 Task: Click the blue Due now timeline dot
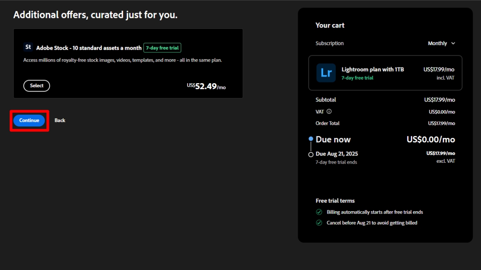(311, 139)
